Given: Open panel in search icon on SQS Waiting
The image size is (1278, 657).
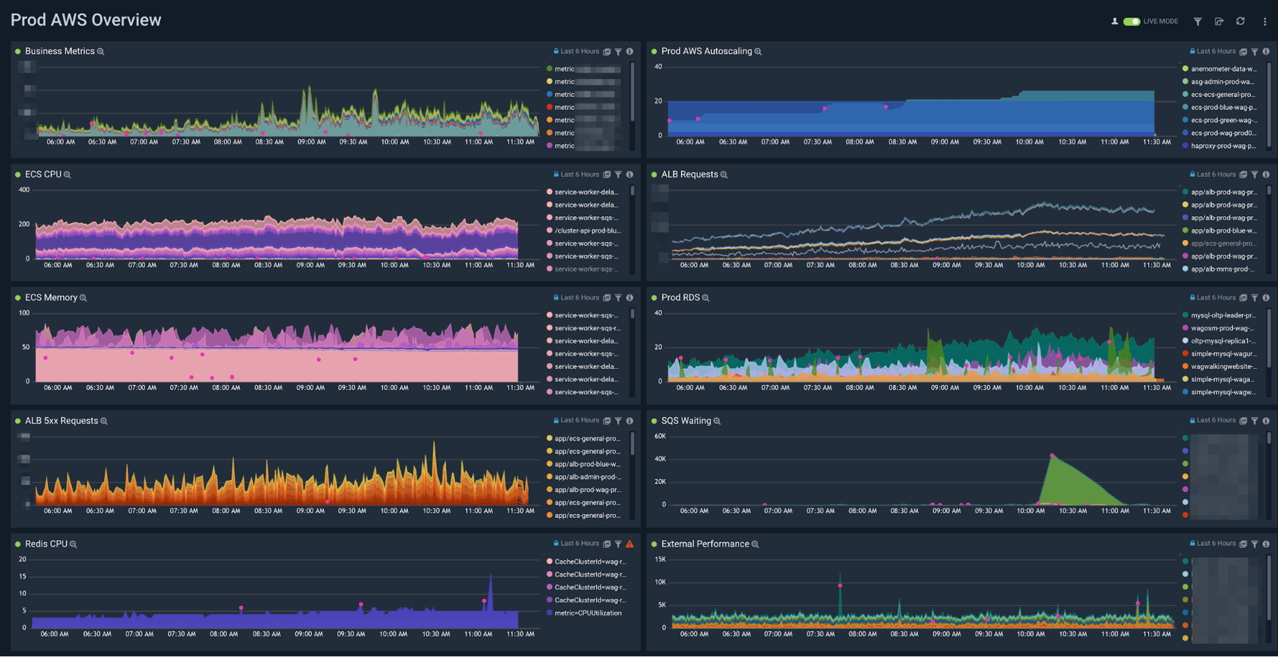Looking at the screenshot, I should 1243,421.
